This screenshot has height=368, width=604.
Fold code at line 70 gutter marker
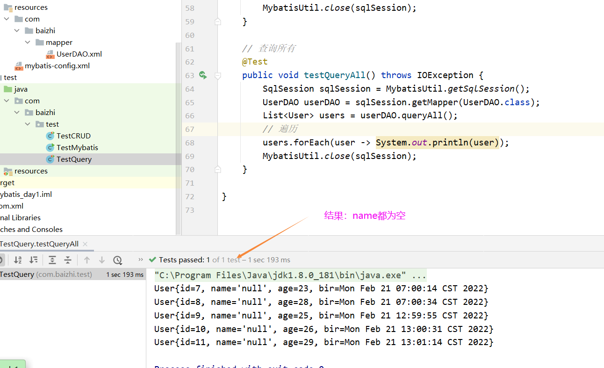pos(218,169)
